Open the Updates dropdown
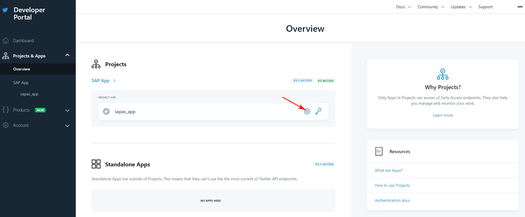The width and height of the screenshot is (525, 217). coord(461,7)
